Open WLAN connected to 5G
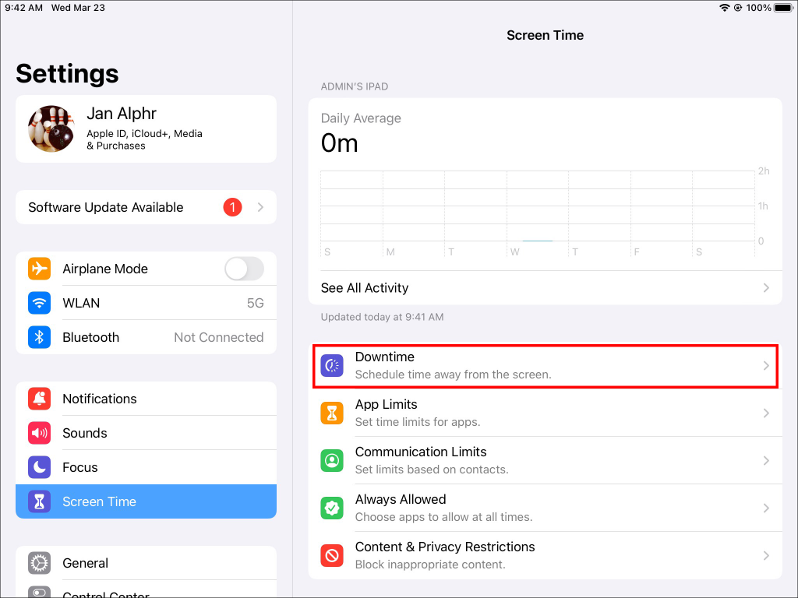Screen dimensions: 798x598 (x=146, y=303)
